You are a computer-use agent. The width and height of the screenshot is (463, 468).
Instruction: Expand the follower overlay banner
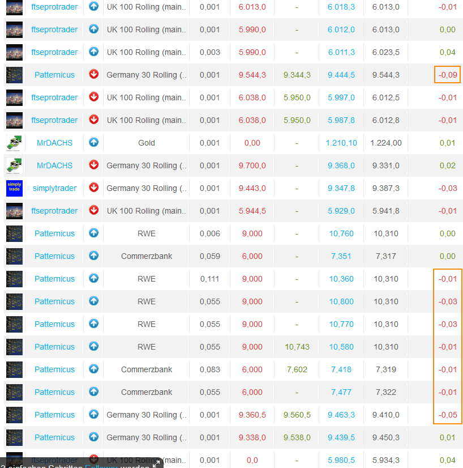156,463
